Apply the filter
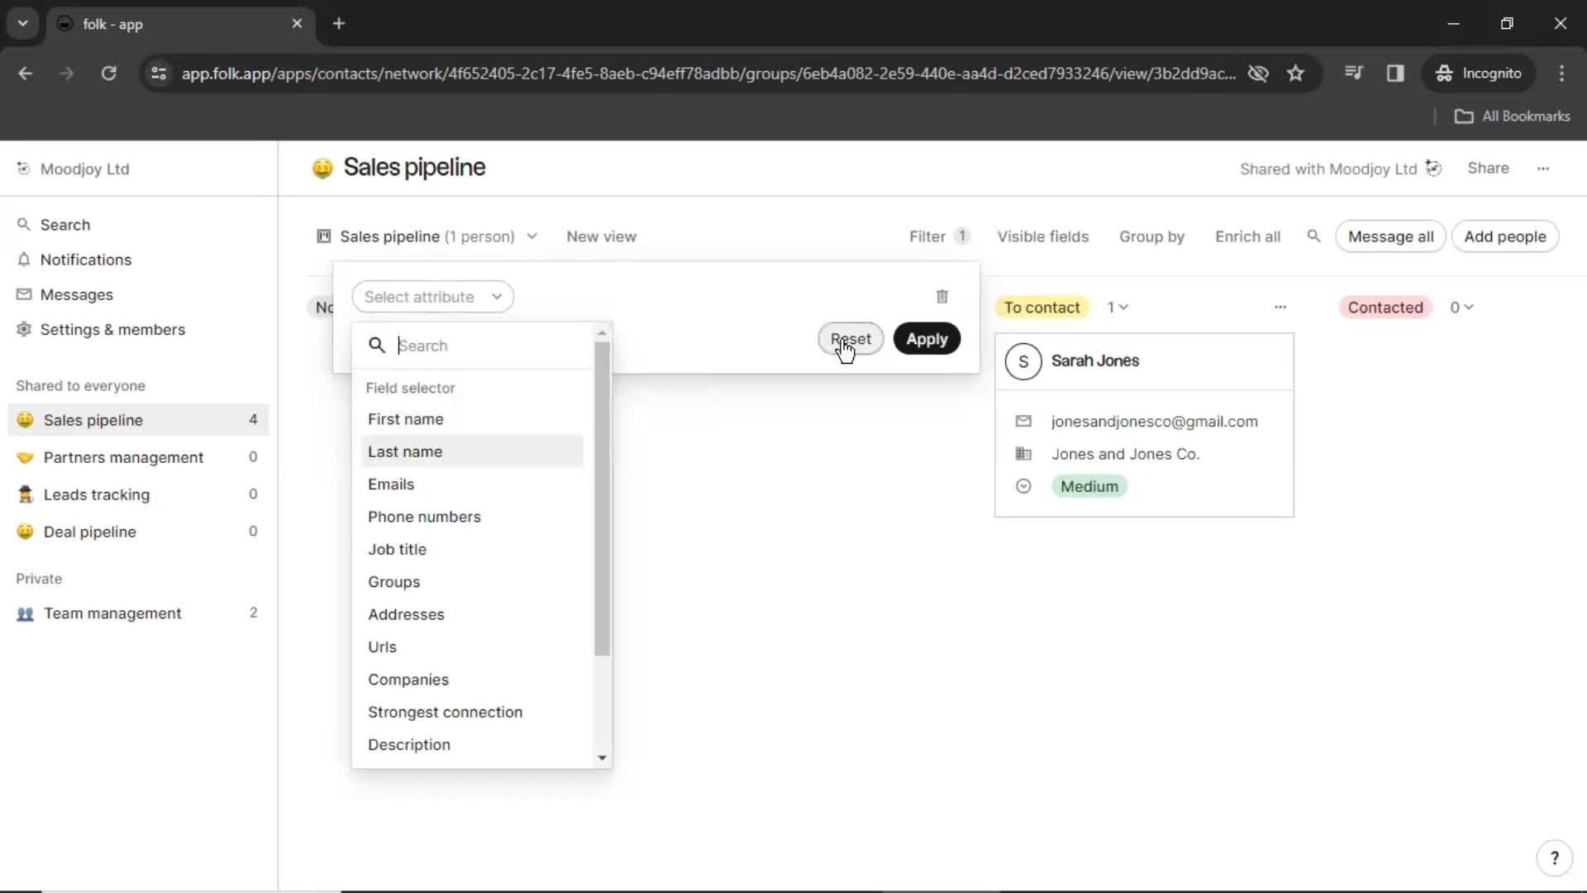This screenshot has height=893, width=1587. tap(927, 339)
